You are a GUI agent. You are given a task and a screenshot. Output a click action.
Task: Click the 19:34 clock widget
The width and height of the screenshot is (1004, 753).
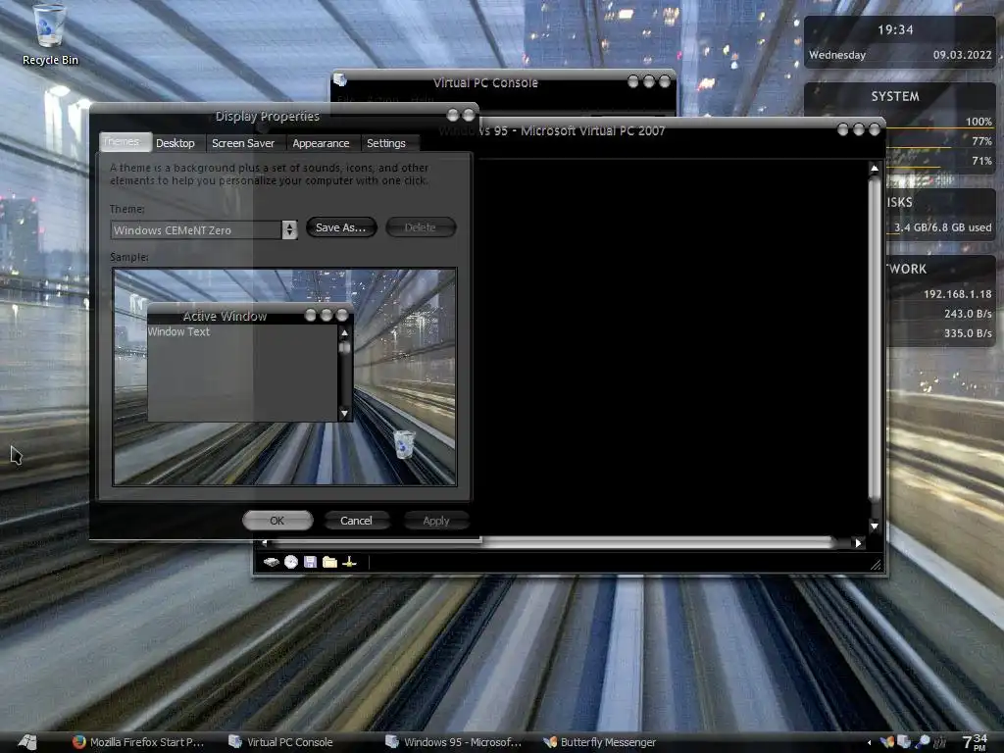pos(895,29)
